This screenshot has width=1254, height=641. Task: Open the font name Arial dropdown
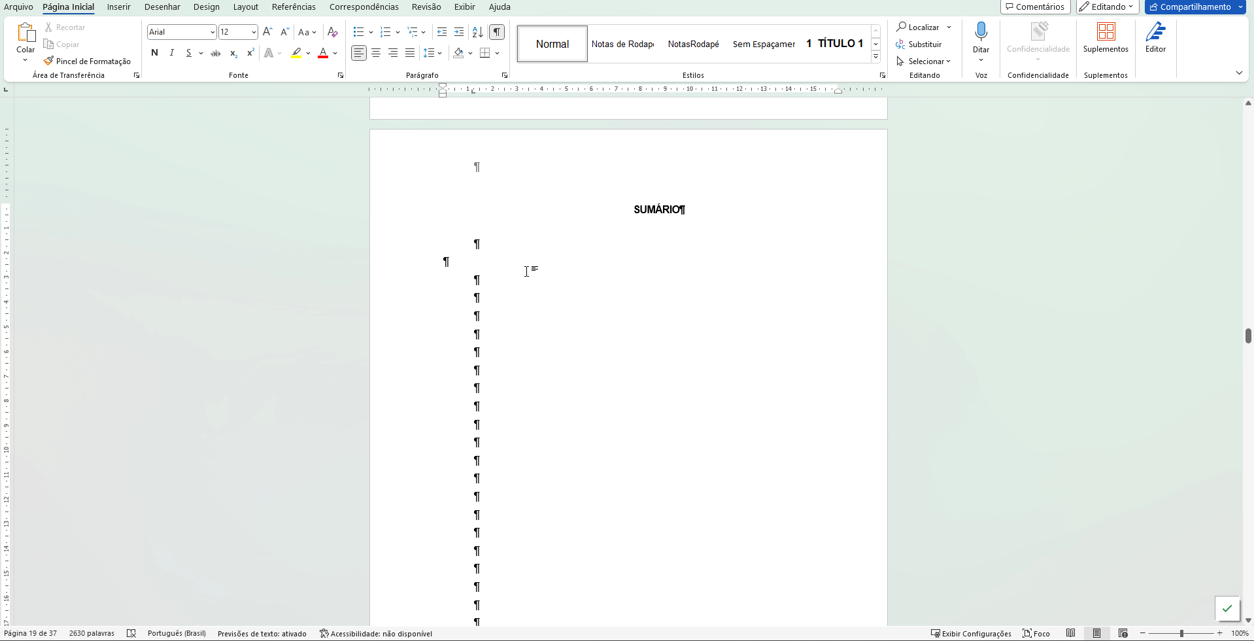(x=212, y=32)
